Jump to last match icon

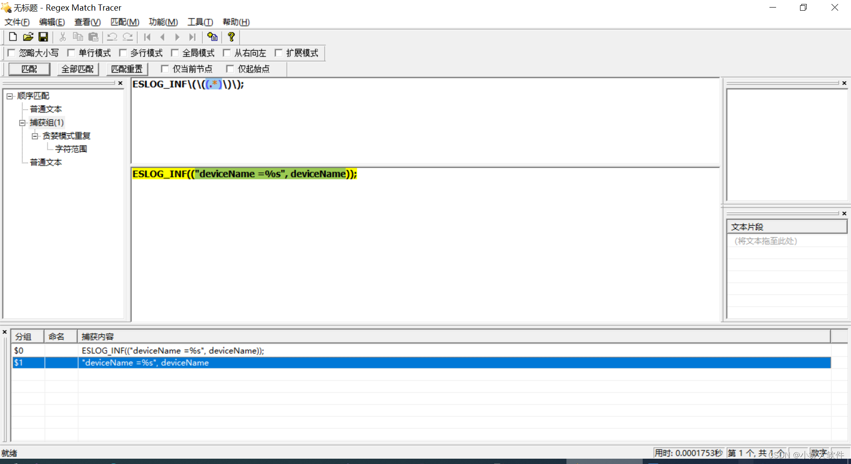[192, 37]
